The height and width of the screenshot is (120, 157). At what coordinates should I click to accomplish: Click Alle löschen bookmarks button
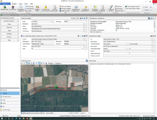[x=119, y=11]
